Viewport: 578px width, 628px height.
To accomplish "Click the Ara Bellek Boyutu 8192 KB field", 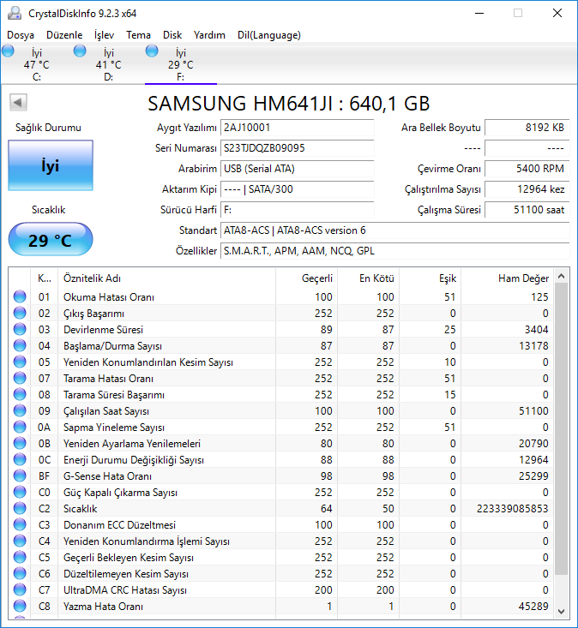I will [x=527, y=128].
